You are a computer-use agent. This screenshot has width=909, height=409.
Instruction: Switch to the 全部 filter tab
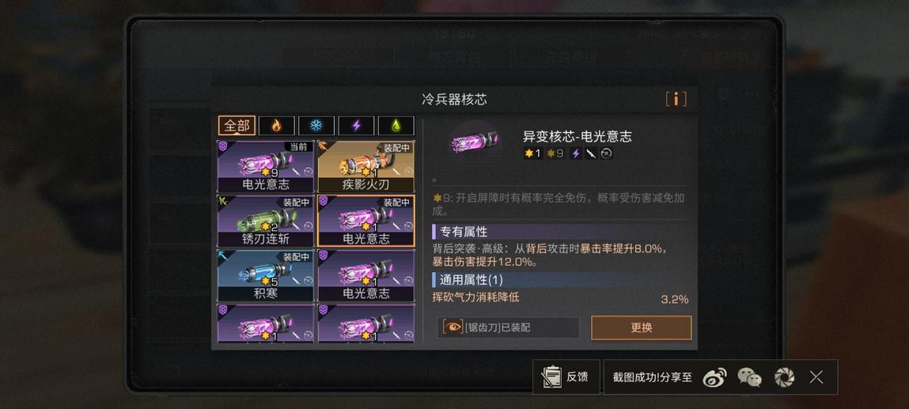pyautogui.click(x=237, y=126)
